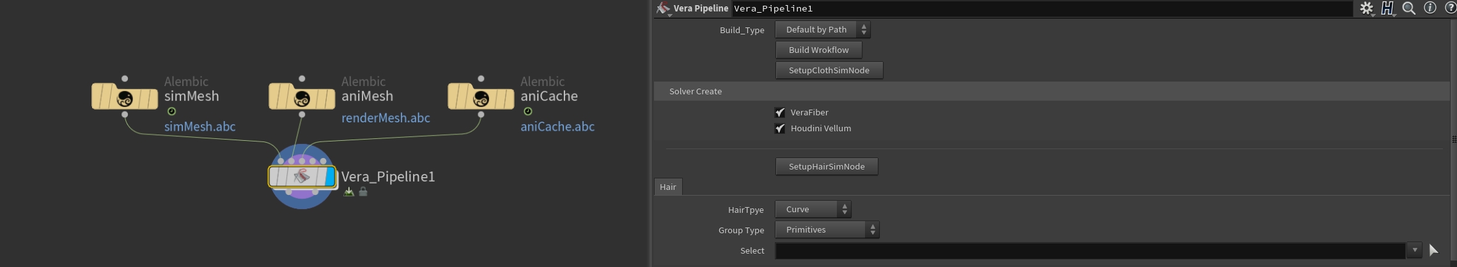Toggle the VeraFiber checkbox
Screen dimensions: 1457x267
[x=780, y=112]
